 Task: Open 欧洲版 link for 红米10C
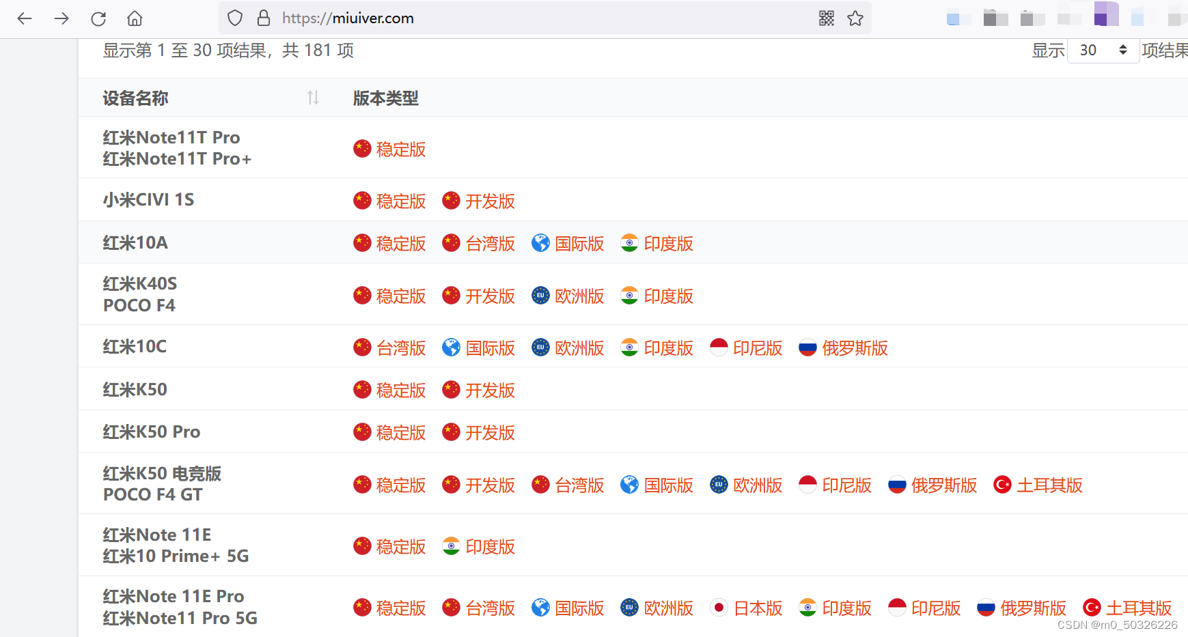580,348
